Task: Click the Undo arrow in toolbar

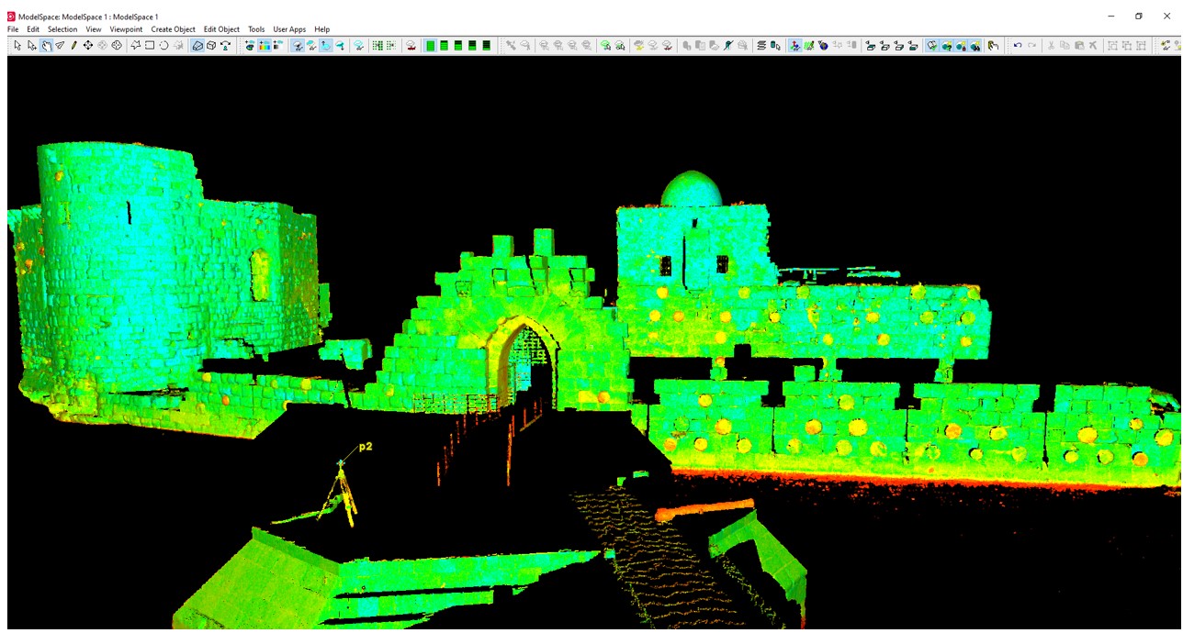Action: [1017, 46]
